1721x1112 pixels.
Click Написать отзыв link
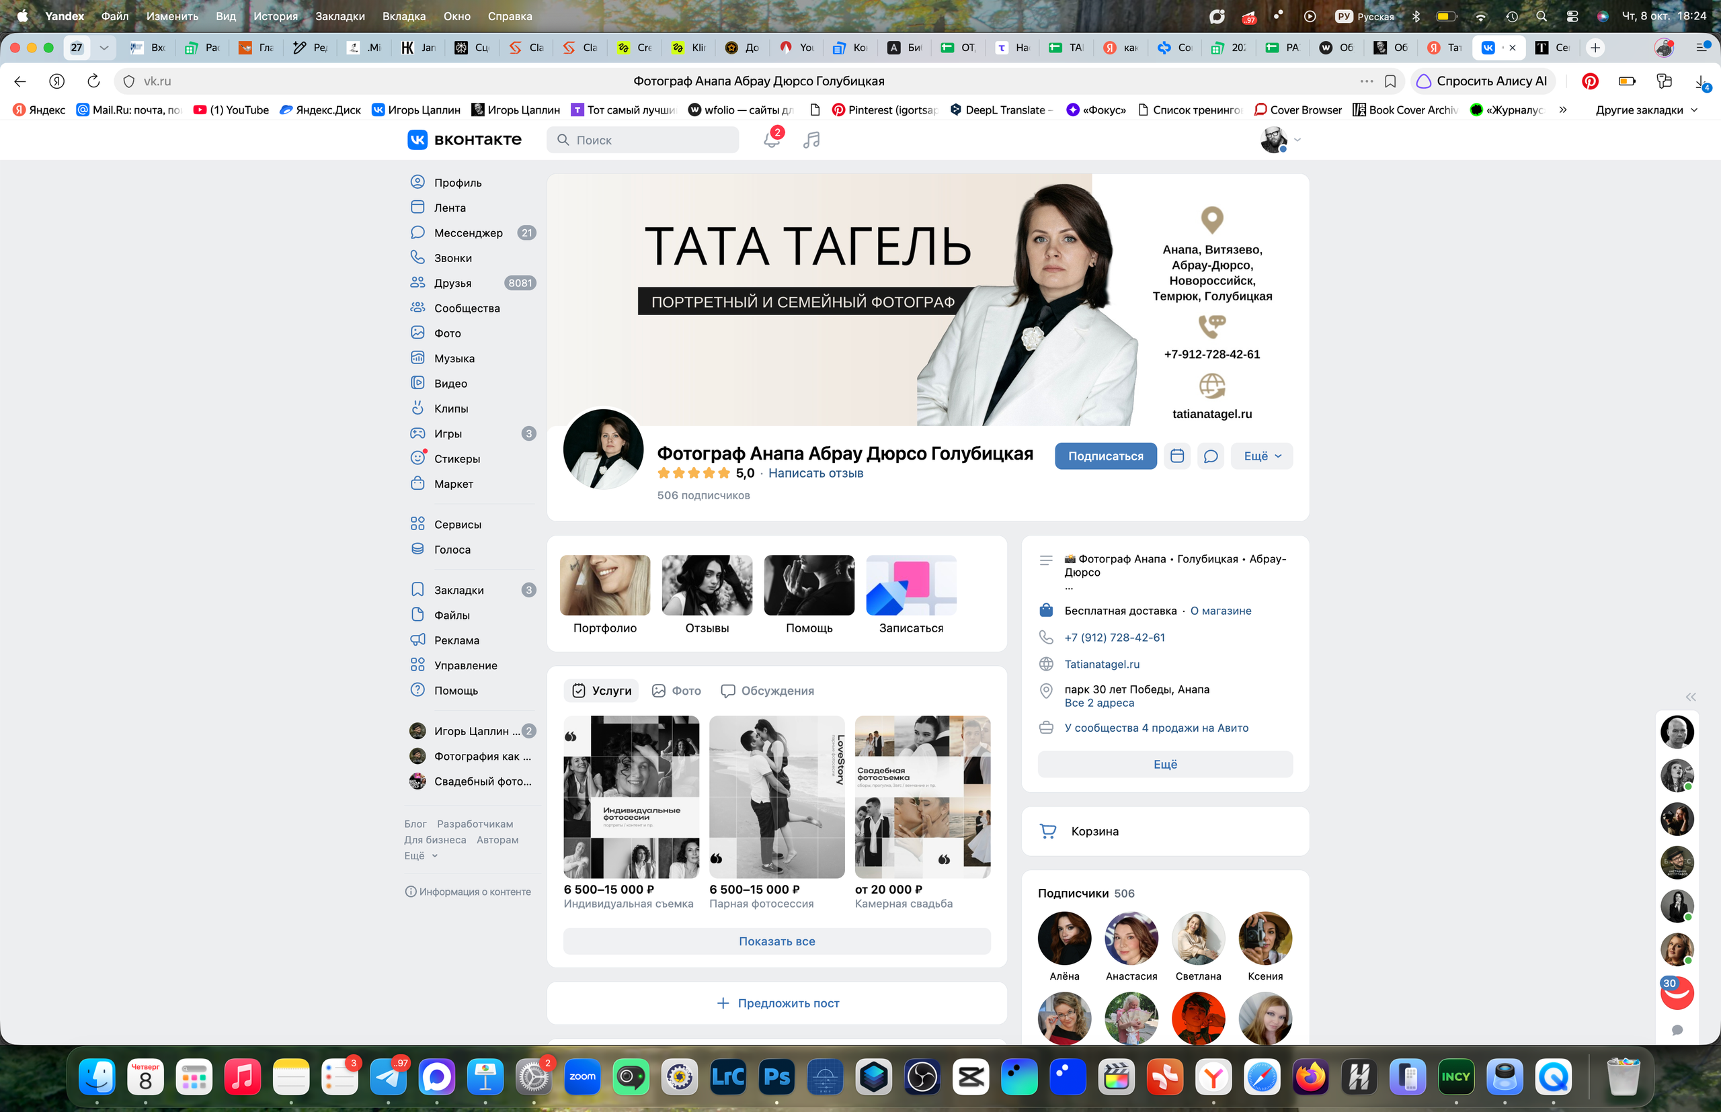[815, 473]
